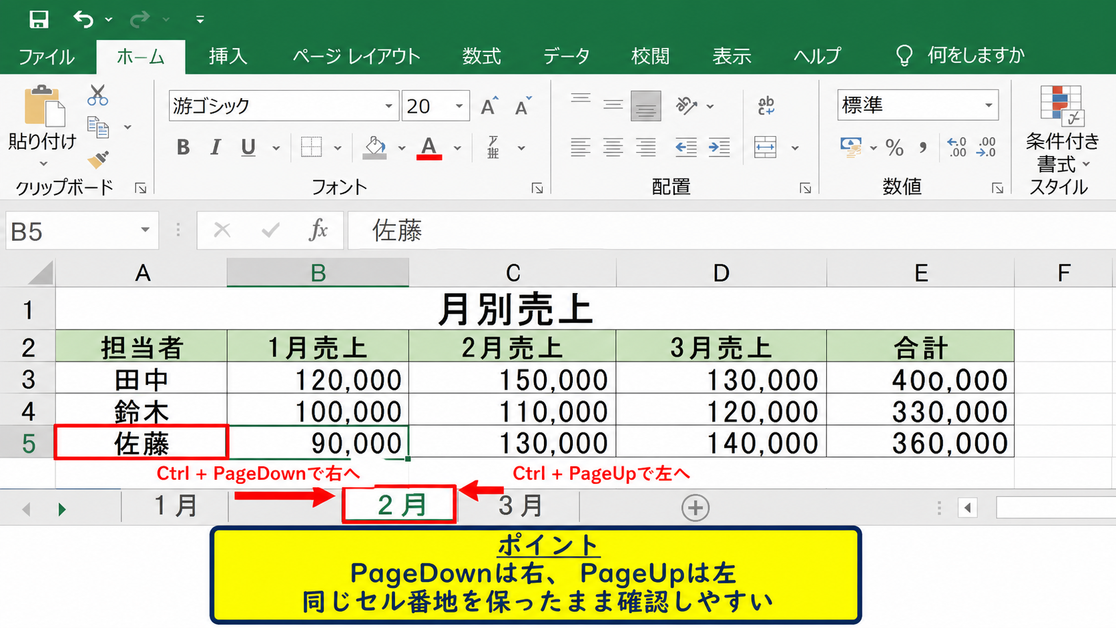1116x628 pixels.
Task: Click the Middle Align icon
Action: coord(613,105)
